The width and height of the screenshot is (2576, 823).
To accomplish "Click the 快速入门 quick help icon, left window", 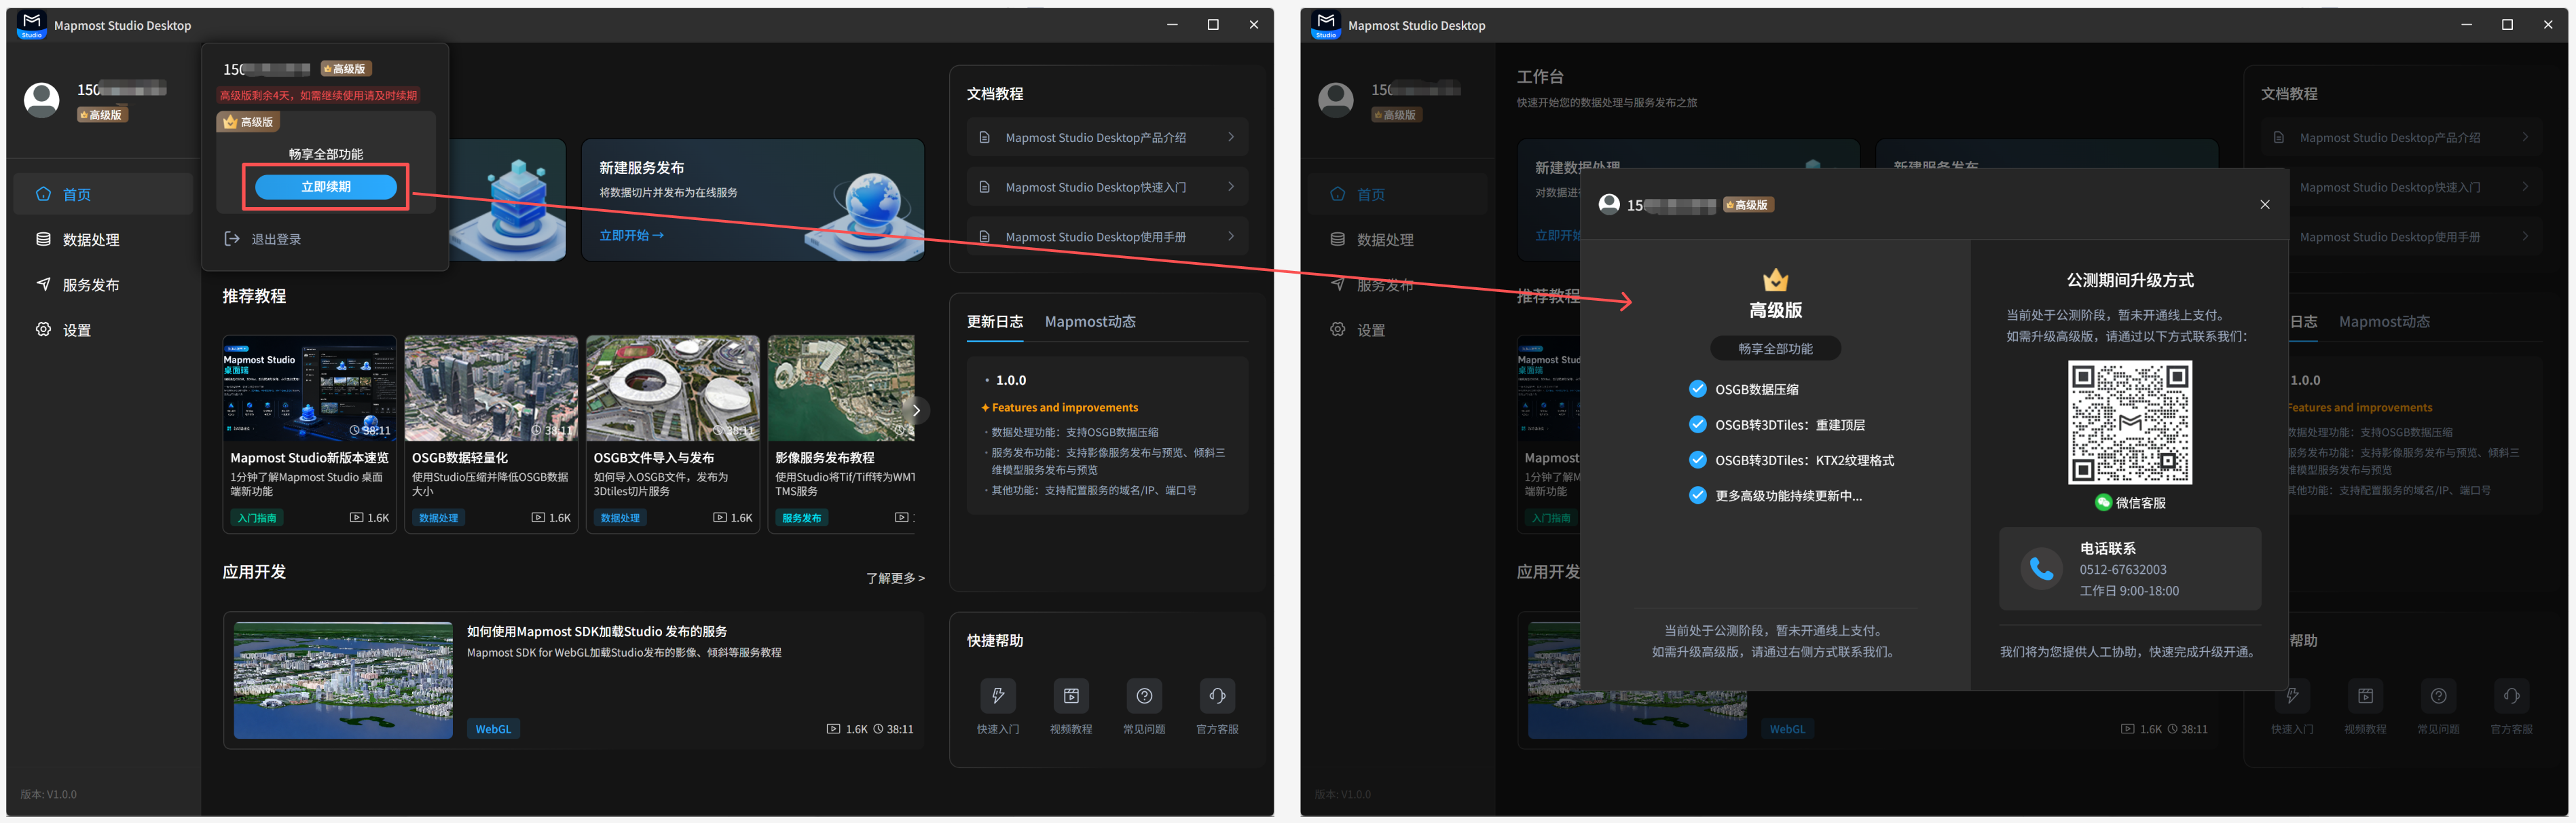I will click(x=997, y=696).
